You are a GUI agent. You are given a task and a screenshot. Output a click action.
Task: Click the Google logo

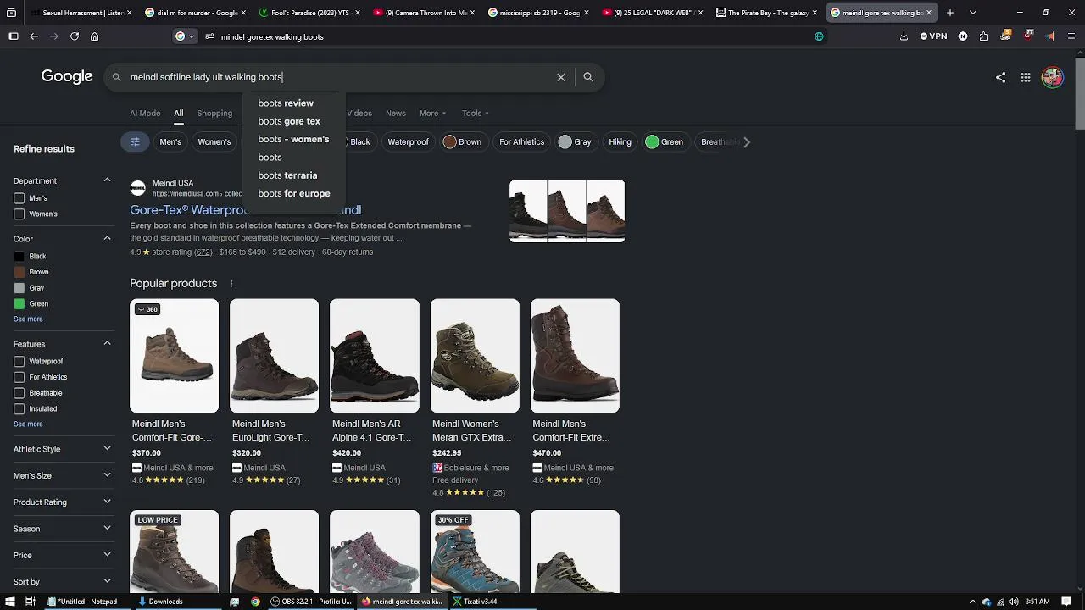pyautogui.click(x=67, y=77)
